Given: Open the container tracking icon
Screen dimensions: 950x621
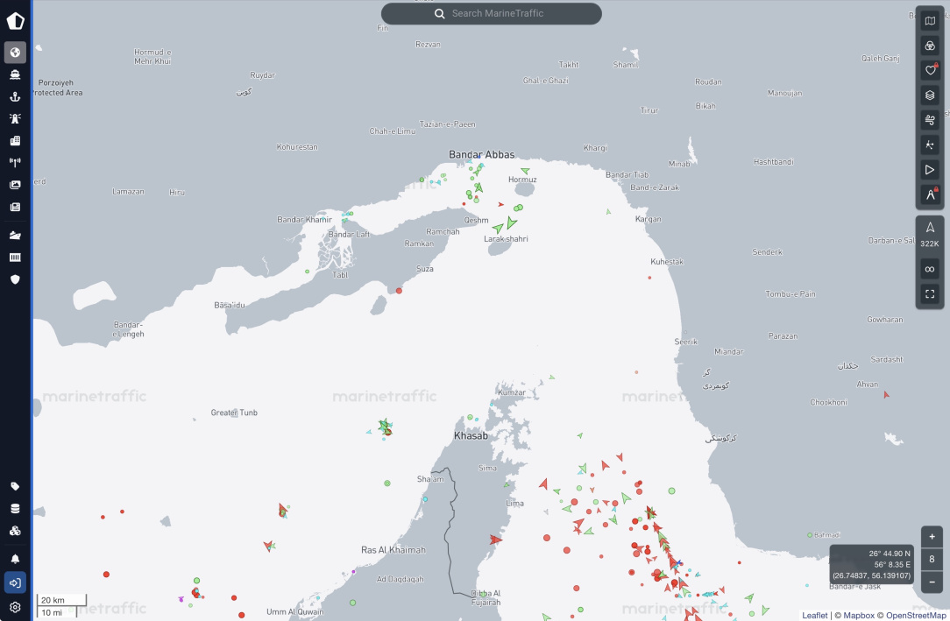Looking at the screenshot, I should click(x=15, y=258).
